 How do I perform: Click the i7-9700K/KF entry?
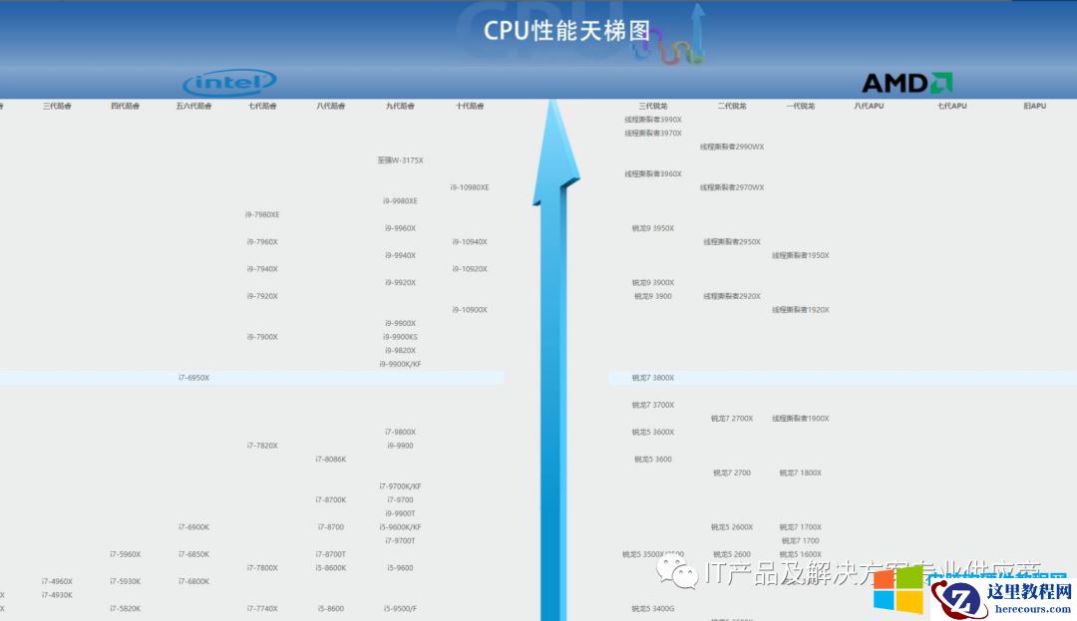[401, 486]
